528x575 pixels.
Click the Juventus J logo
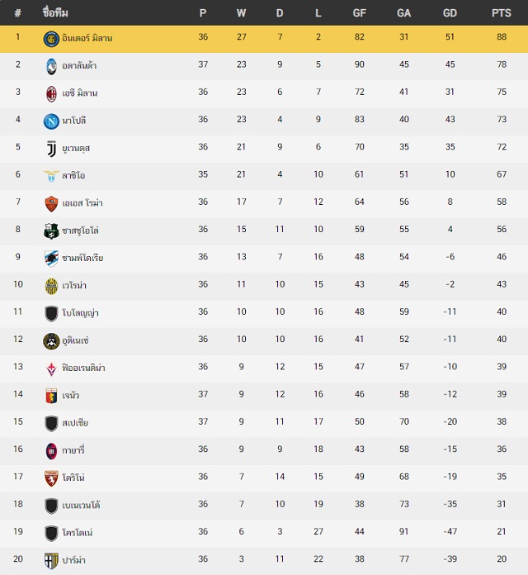51,149
